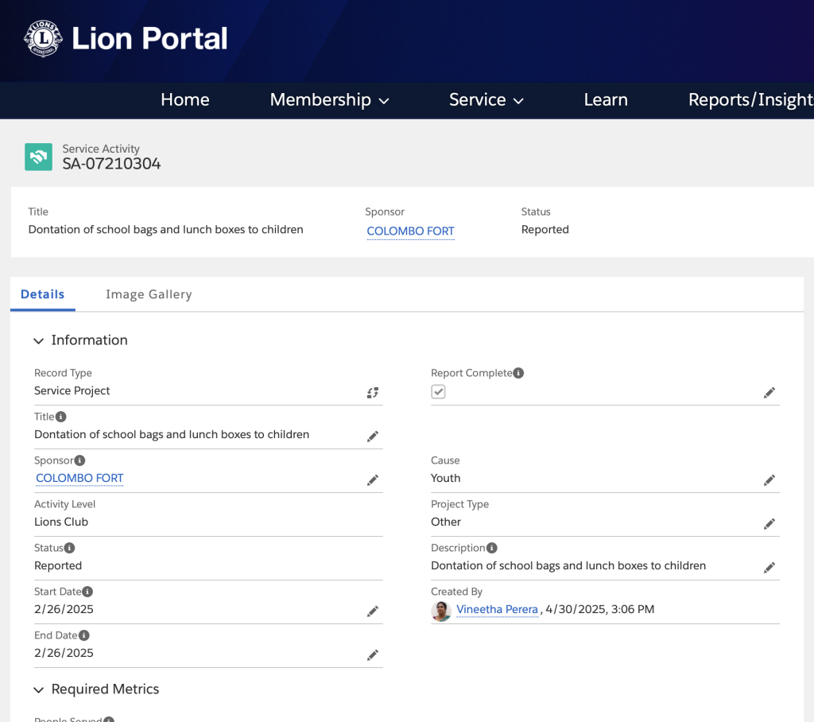Edit the Project Type pencil icon
This screenshot has width=814, height=722.
pos(769,523)
